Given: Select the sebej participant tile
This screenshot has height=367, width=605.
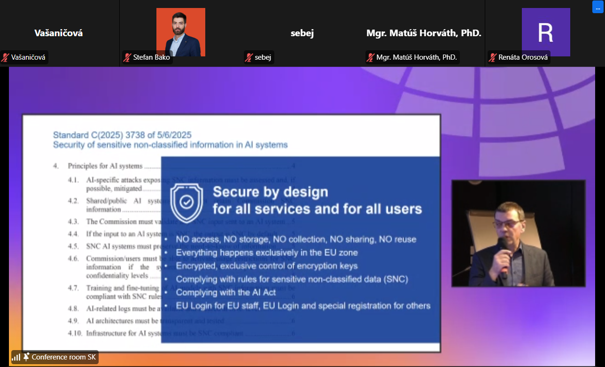Looking at the screenshot, I should pos(302,33).
